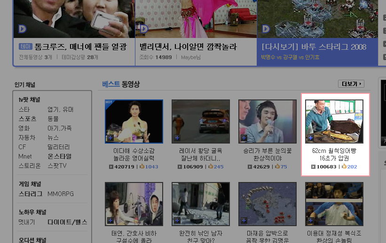Click the 전체동영상 3개 text
This screenshot has height=243, width=386.
35,57
